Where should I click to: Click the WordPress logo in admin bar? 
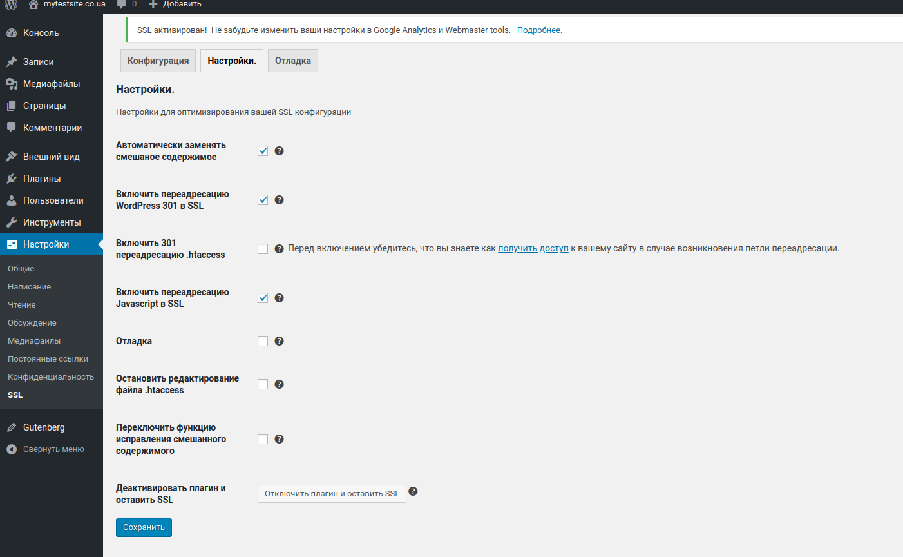[x=11, y=5]
